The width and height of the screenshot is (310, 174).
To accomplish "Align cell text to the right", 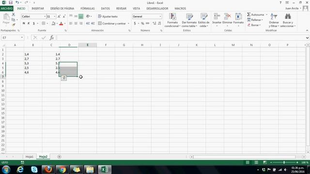I will click(x=81, y=24).
